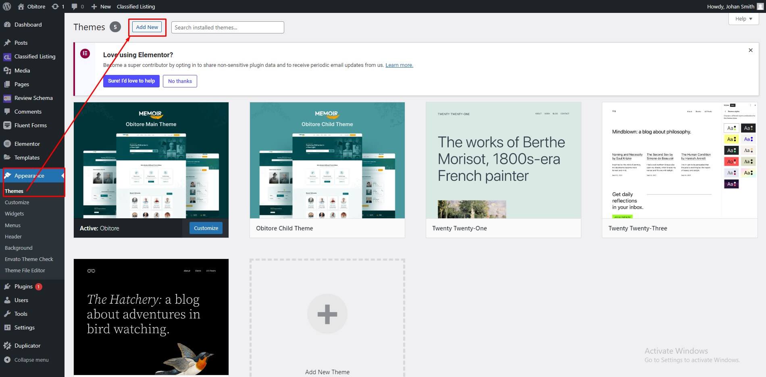Viewport: 766px width, 377px height.
Task: Click the Comments sidebar icon
Action: point(7,112)
